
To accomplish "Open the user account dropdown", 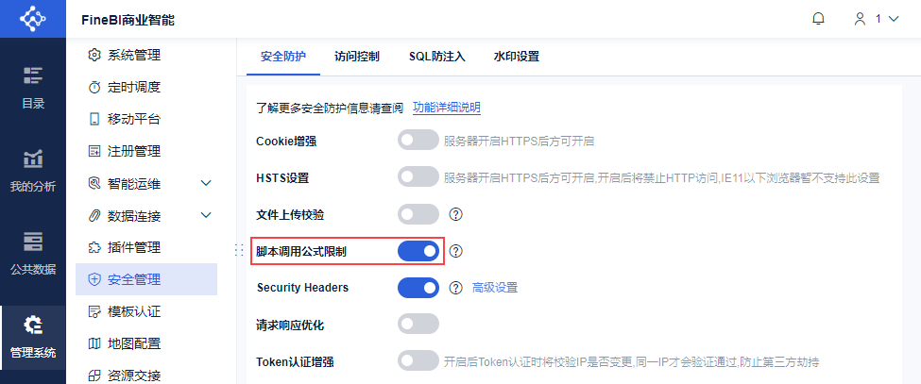I will (x=876, y=19).
